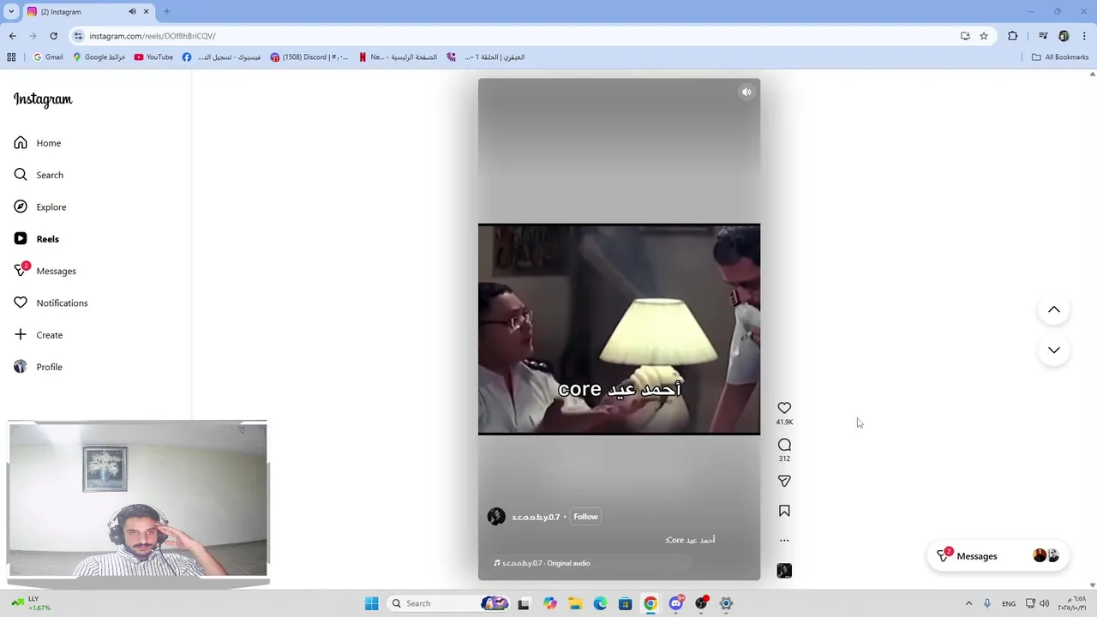Open the floating Messages popup

pyautogui.click(x=999, y=556)
